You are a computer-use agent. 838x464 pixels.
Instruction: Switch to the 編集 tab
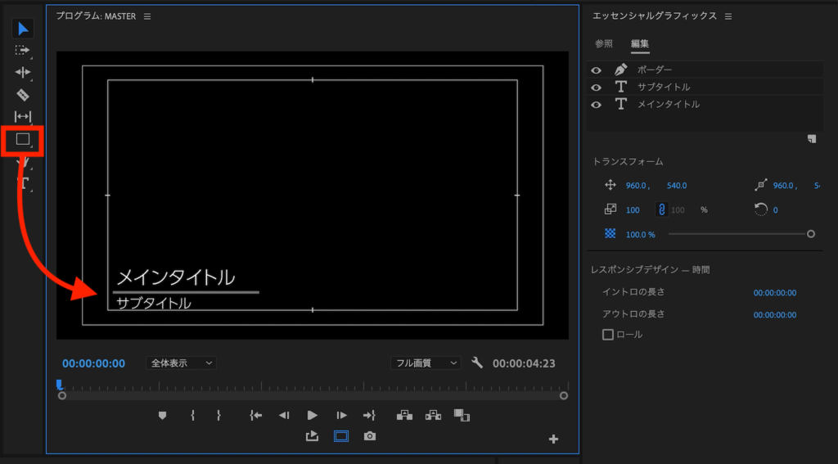click(x=639, y=43)
